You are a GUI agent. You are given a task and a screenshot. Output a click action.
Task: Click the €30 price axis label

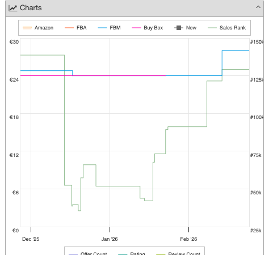pyautogui.click(x=14, y=42)
